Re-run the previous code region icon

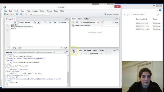[x=55, y=22]
